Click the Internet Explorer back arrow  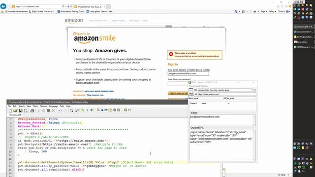(x=3, y=6)
